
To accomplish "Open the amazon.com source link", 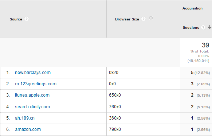I will coord(28,129).
